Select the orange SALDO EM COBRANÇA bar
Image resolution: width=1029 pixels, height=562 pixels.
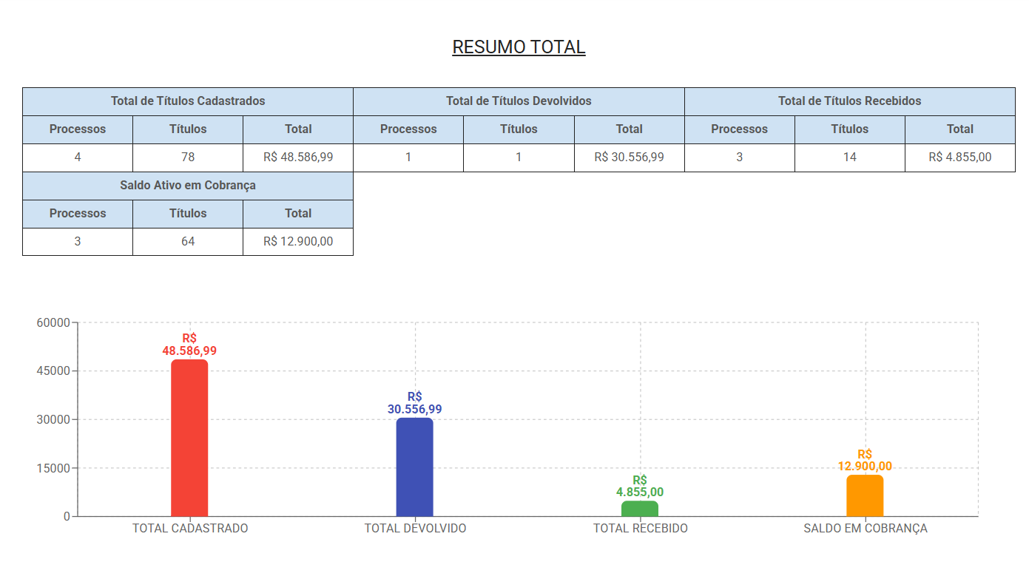(x=865, y=495)
